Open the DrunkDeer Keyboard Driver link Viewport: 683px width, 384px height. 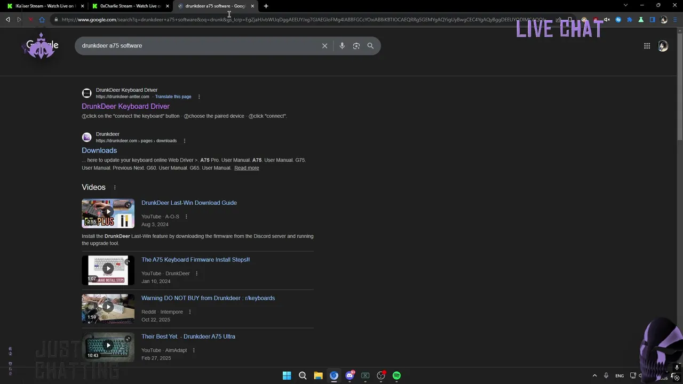(x=125, y=106)
